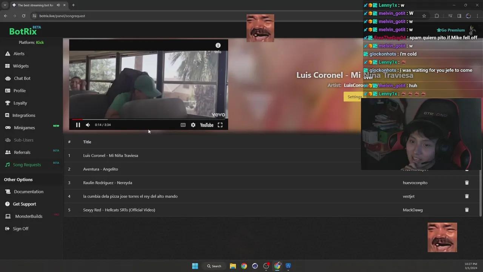Open the Loyalty section
This screenshot has height=272, width=483.
[20, 103]
